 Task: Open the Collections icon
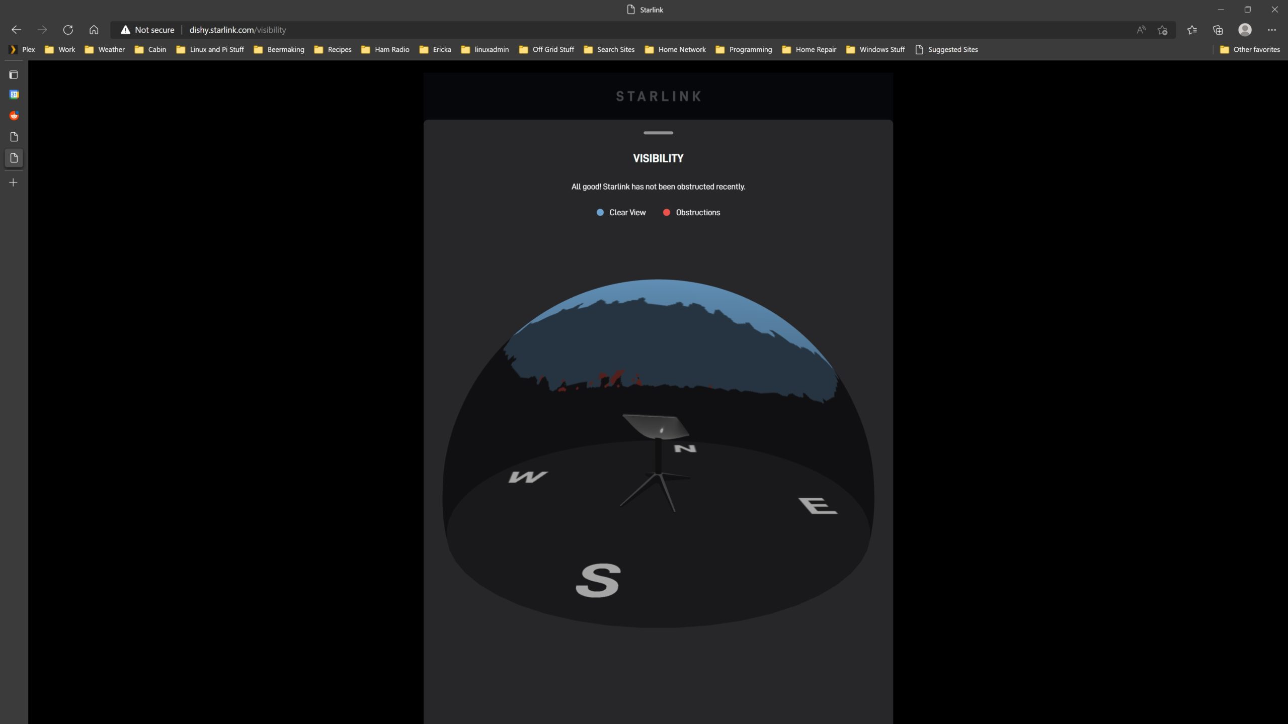[x=1218, y=30]
